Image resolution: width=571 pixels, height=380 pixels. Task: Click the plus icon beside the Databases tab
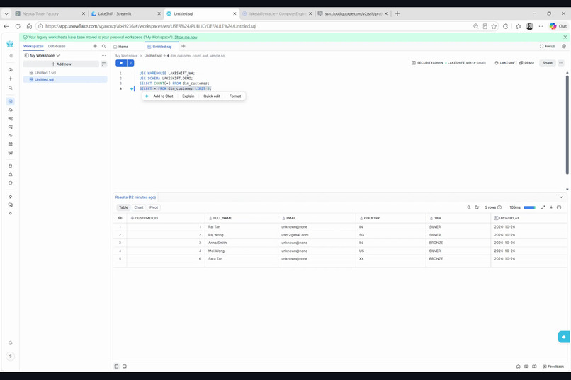click(95, 46)
